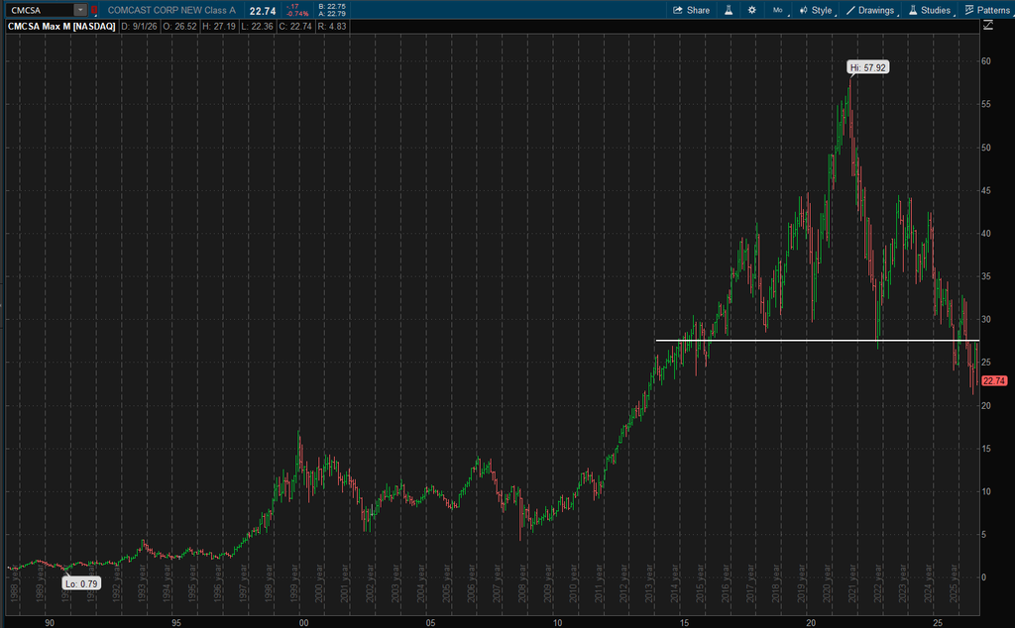The image size is (1015, 628).
Task: Open the Mo timeframe dropdown
Action: pyautogui.click(x=778, y=10)
